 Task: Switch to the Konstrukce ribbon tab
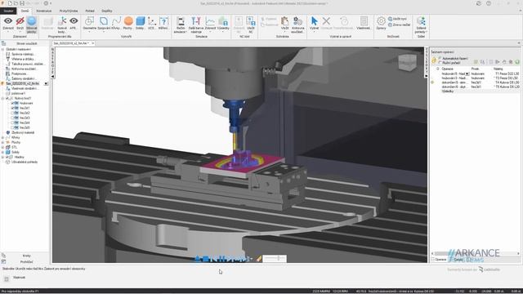click(x=43, y=11)
